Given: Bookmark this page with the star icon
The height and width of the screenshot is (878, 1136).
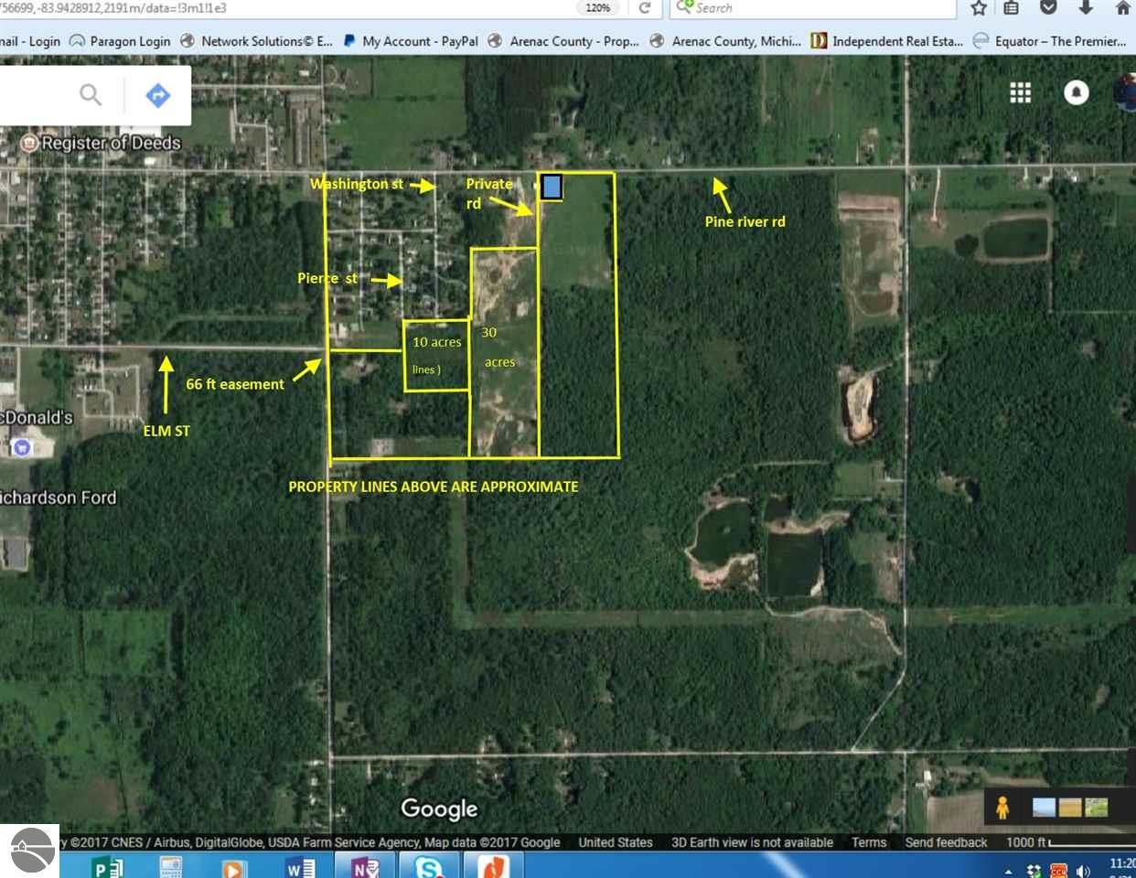Looking at the screenshot, I should (x=979, y=8).
